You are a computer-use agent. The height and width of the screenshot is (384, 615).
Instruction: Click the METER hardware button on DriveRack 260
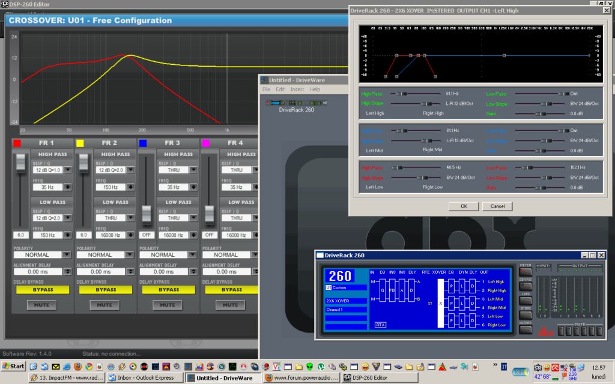coord(525,272)
